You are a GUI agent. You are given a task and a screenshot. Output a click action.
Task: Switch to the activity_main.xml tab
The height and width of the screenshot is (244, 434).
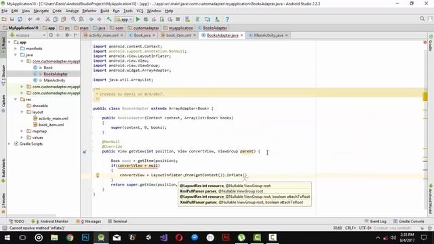(x=104, y=35)
